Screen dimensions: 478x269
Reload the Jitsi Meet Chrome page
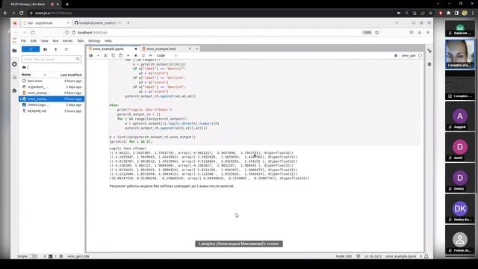click(x=22, y=13)
